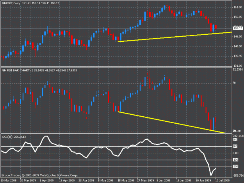
Task: Click the Broco Trader MetaQuotes copyright text
Action: [x=39, y=175]
